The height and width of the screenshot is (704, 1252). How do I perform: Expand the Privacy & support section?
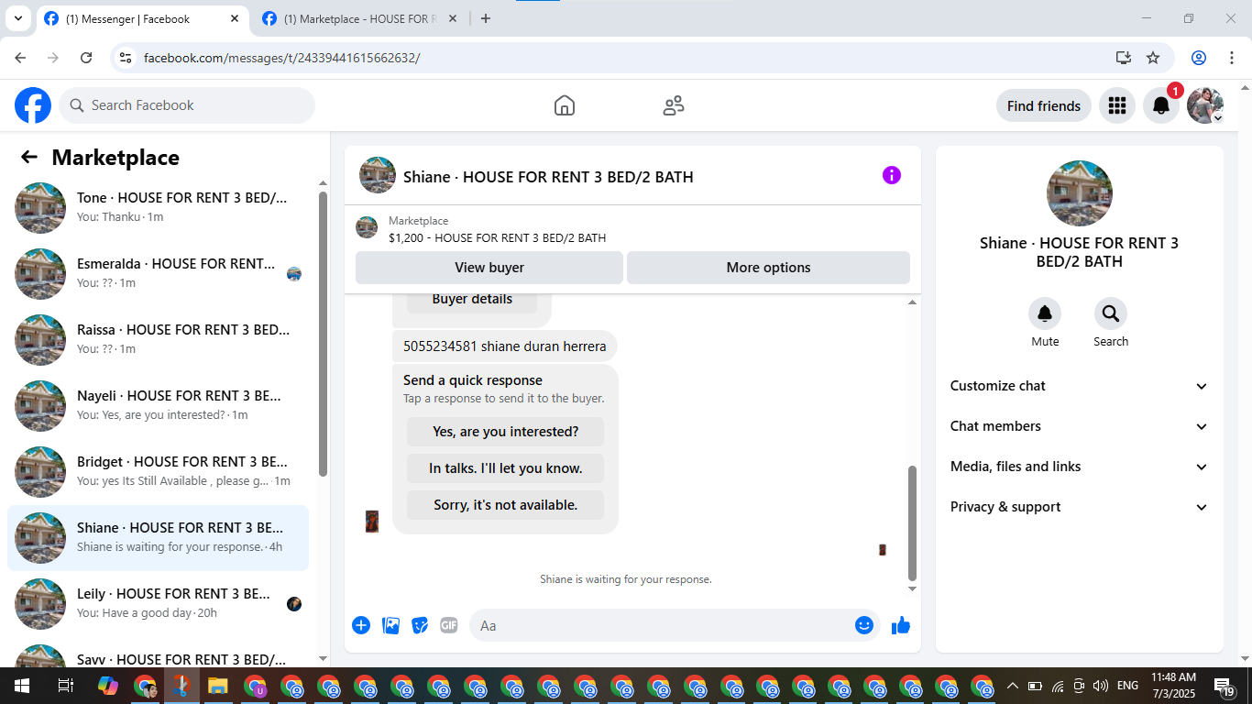1079,507
